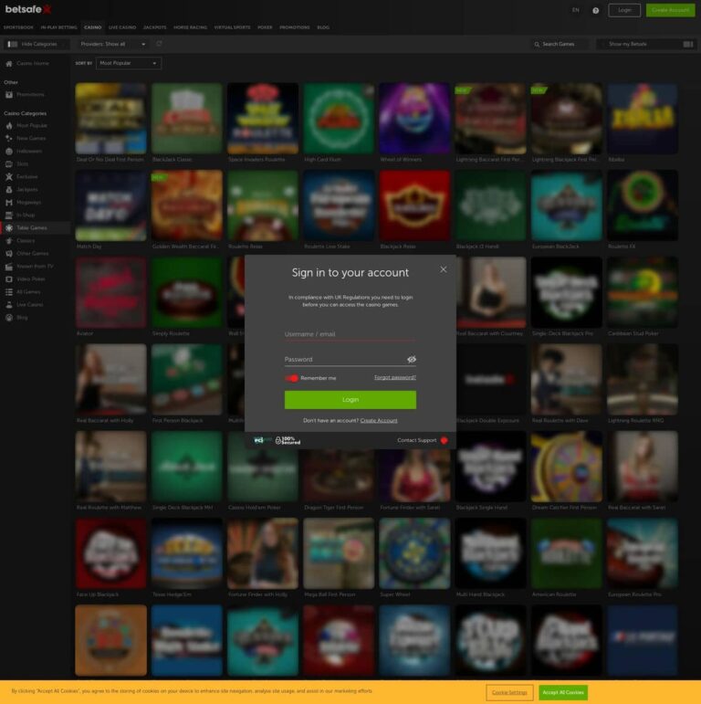Viewport: 701px width, 704px height.
Task: Select the Casino tab
Action: click(92, 27)
